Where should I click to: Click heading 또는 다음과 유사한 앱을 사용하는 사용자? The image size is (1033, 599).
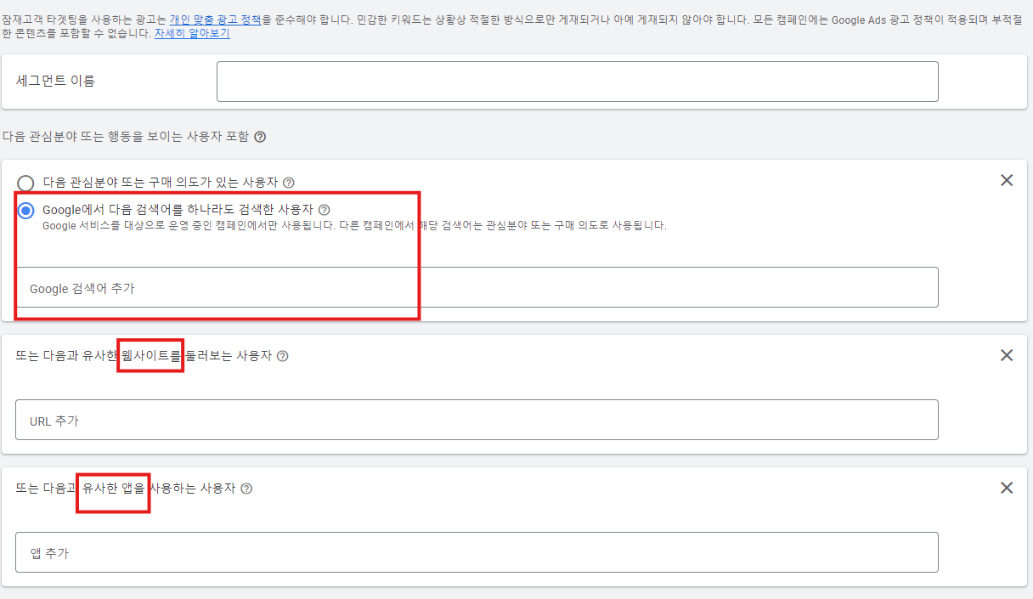(x=126, y=488)
